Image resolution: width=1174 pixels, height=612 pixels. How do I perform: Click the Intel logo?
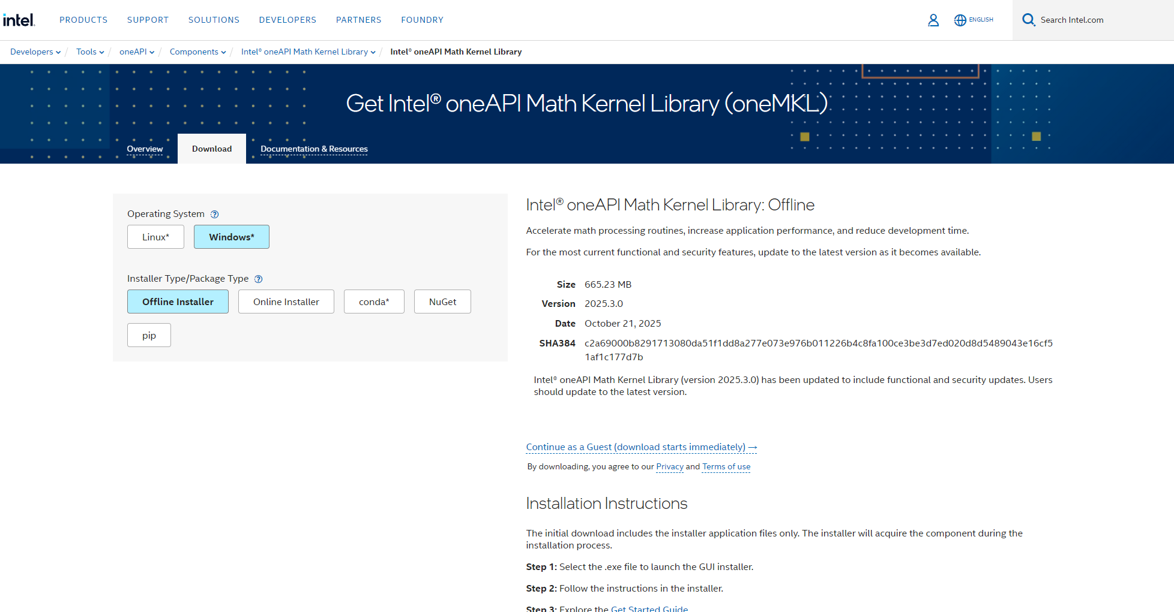(19, 20)
